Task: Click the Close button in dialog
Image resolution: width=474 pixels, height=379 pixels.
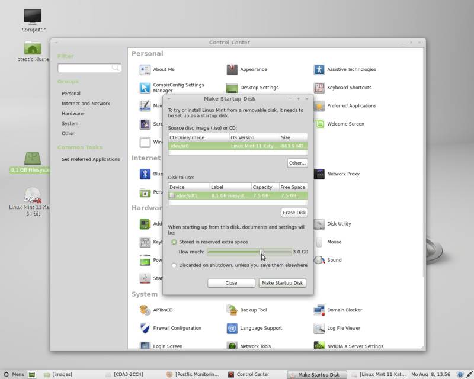Action: tap(231, 283)
